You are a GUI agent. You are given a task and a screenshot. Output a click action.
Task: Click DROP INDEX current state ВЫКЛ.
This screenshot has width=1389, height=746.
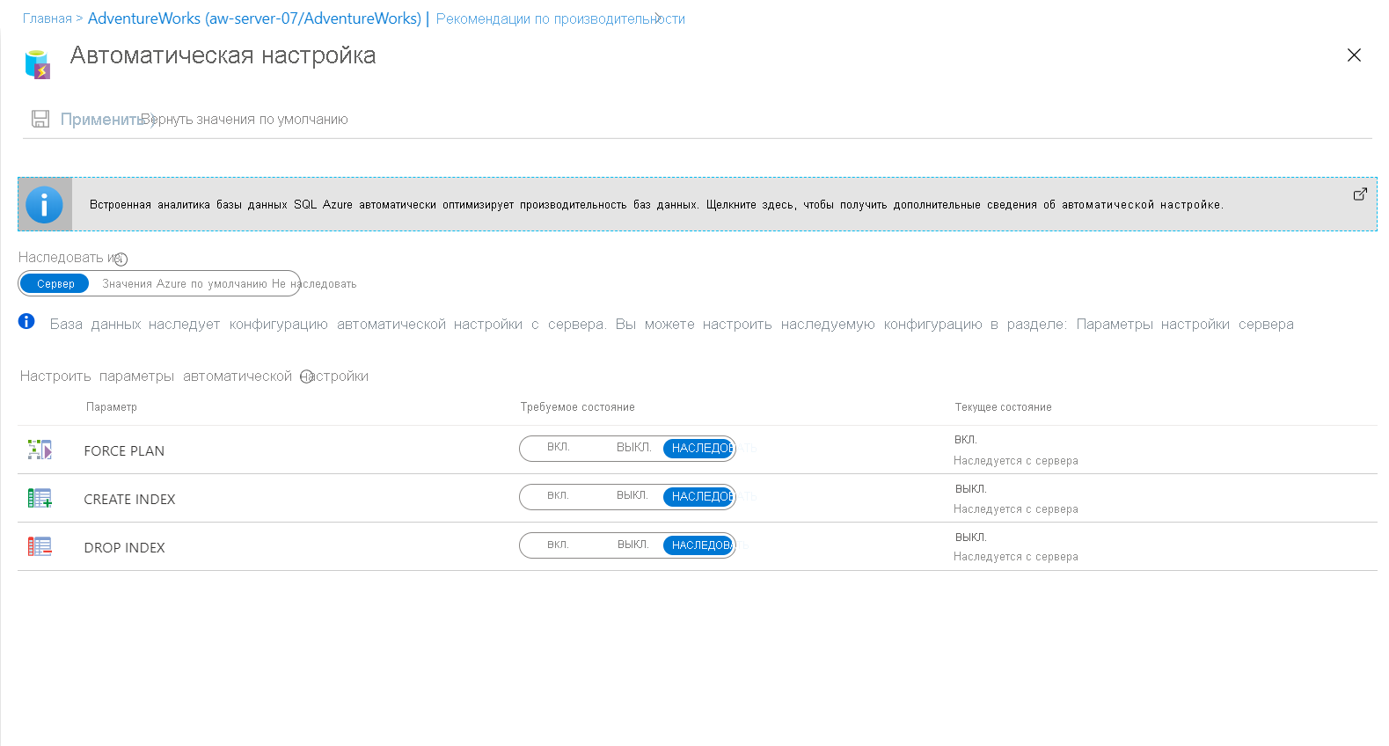click(x=971, y=538)
